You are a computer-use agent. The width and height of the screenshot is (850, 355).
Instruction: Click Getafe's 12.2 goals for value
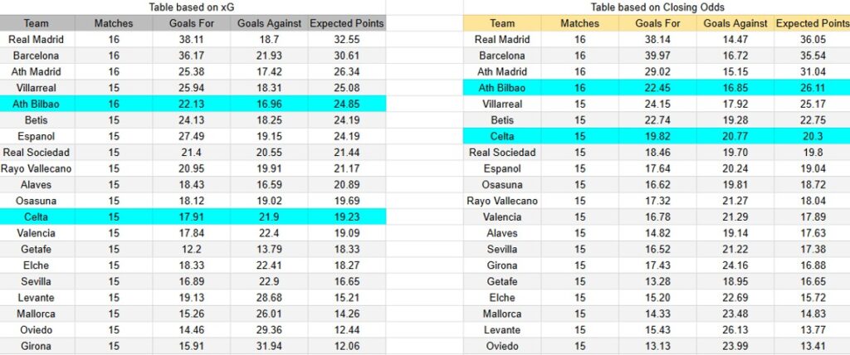click(192, 249)
